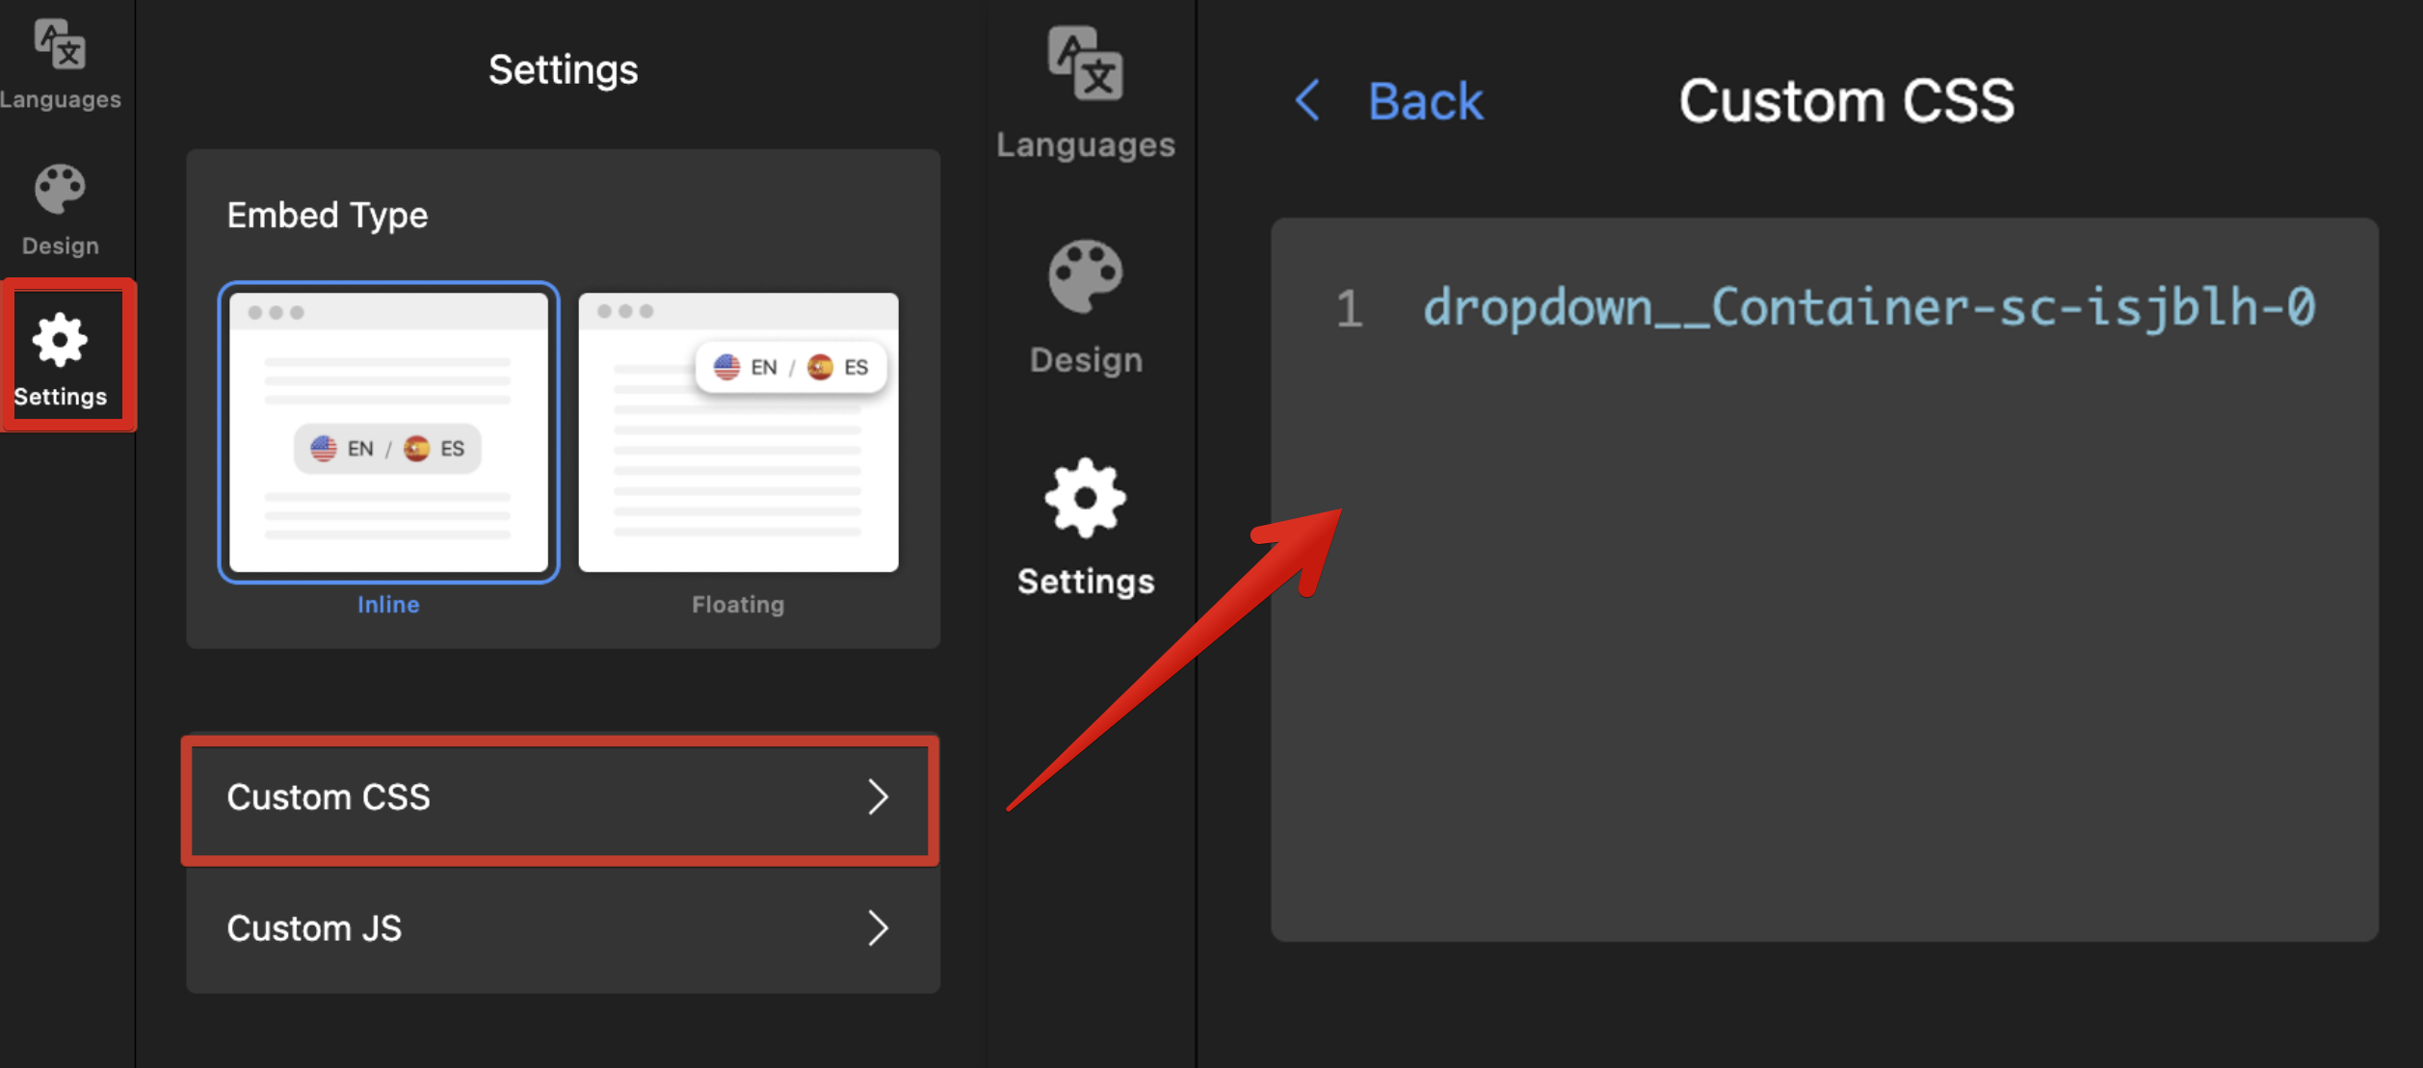Expand the Custom CSS chevron arrow
The width and height of the screenshot is (2423, 1068).
[x=877, y=797]
